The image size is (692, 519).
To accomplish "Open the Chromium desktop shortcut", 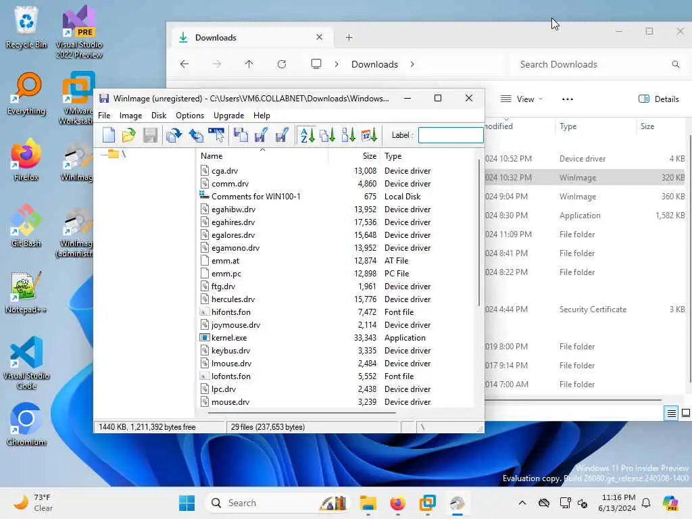I will pos(26,424).
